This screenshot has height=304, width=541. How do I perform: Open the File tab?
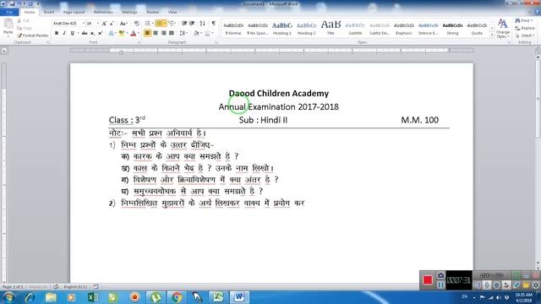pyautogui.click(x=9, y=12)
